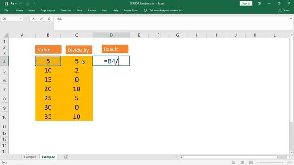Open the Undo history dropdown arrow
The width and height of the screenshot is (294, 165).
coord(16,3)
